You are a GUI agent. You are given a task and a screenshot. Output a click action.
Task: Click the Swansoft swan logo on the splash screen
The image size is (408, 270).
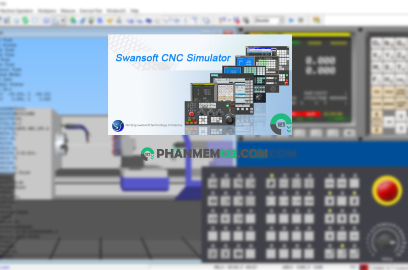coord(118,126)
